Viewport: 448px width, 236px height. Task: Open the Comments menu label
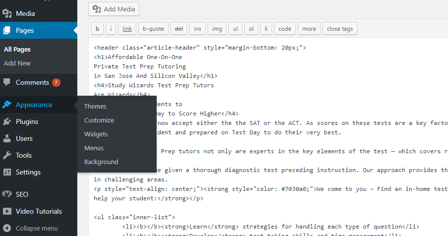[32, 83]
